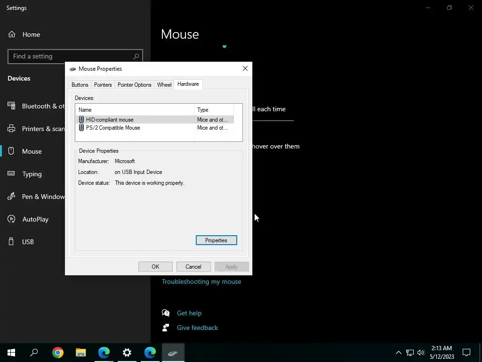This screenshot has width=482, height=362.
Task: Show hidden system tray icons
Action: [x=398, y=353]
